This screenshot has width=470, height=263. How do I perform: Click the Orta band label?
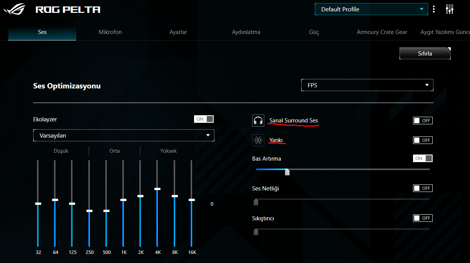(114, 151)
